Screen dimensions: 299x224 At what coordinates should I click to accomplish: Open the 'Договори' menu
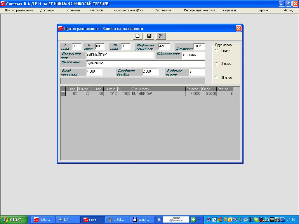click(x=47, y=10)
